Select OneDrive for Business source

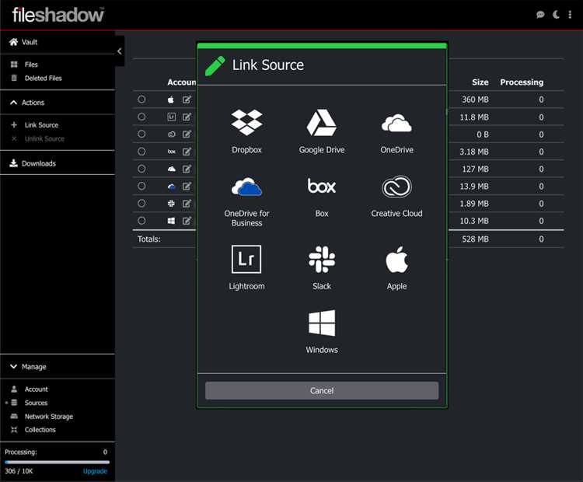coord(246,201)
